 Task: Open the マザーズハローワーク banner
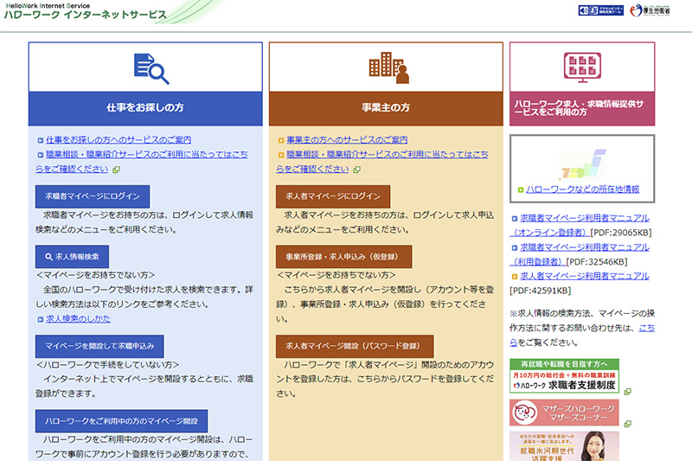(564, 413)
